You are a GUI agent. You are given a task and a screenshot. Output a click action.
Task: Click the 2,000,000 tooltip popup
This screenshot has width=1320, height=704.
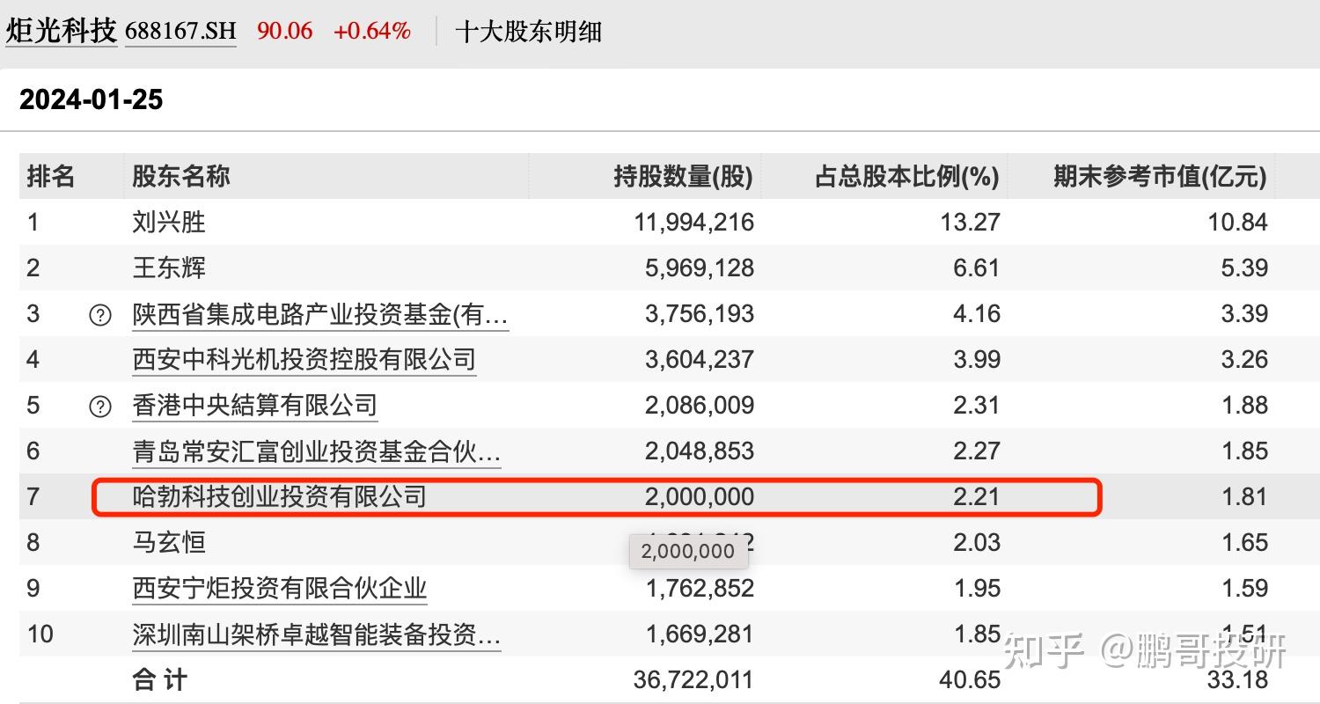pos(689,552)
